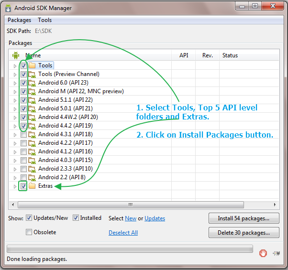Image resolution: width=288 pixels, height=270 pixels.
Task: Expand the Android 4.1.2 (API 16) node
Action: pos(15,152)
